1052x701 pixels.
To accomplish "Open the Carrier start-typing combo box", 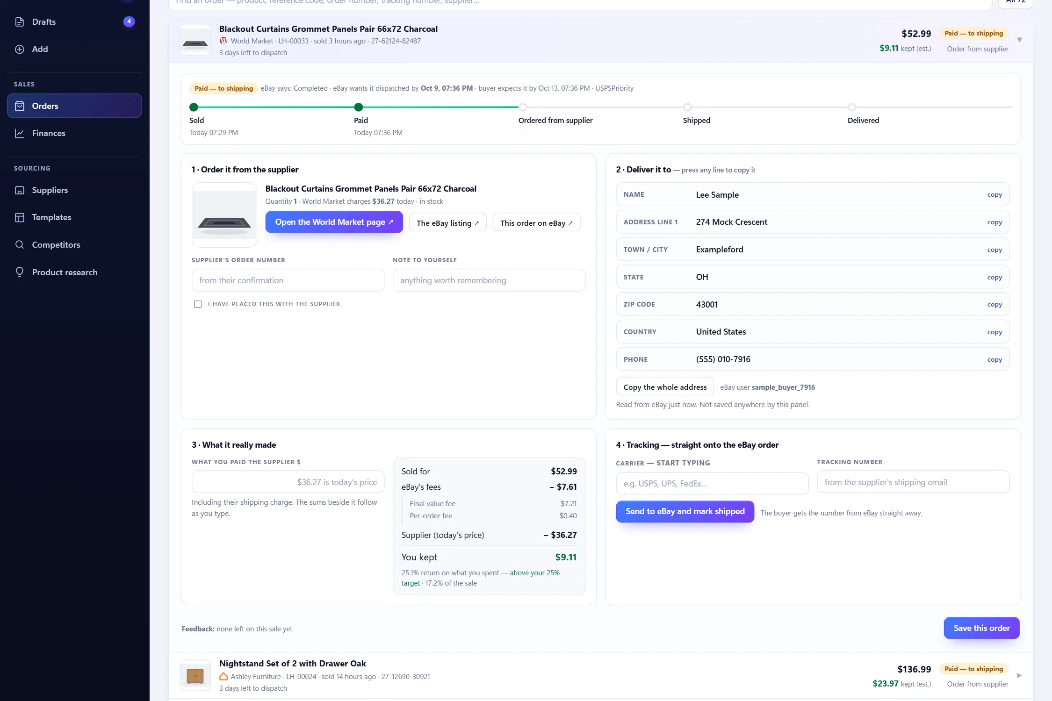I will 712,483.
